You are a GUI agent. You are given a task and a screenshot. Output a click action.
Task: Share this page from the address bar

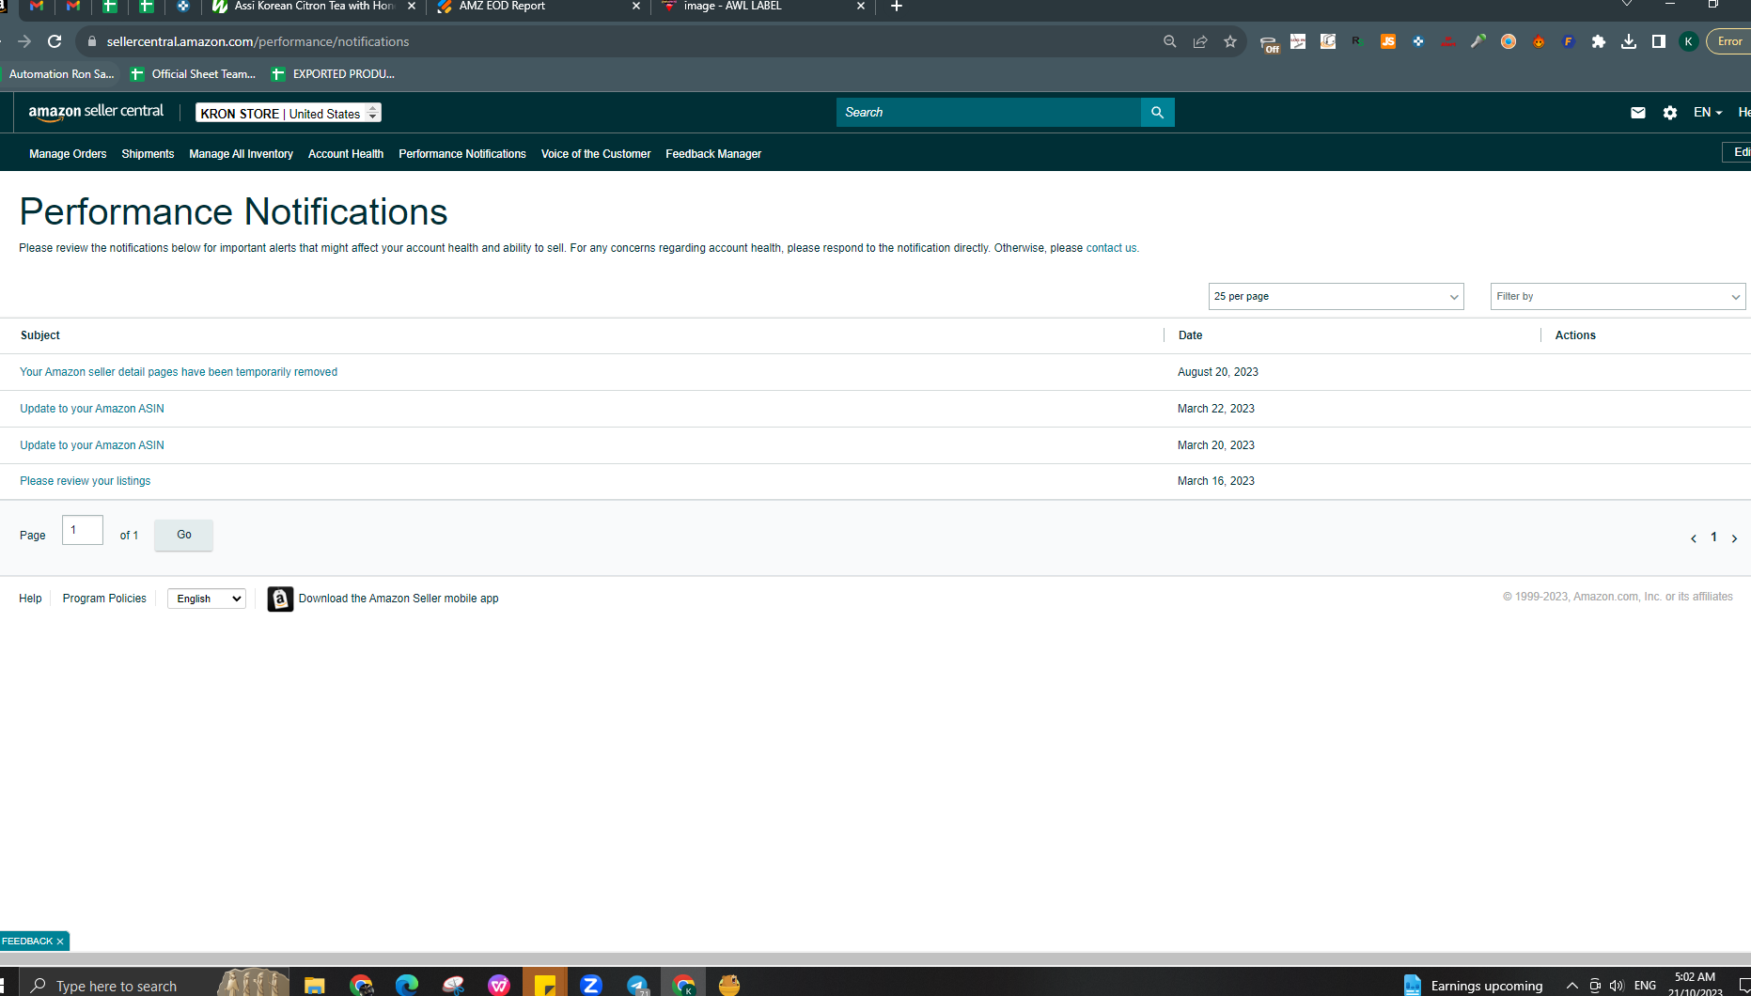coord(1200,41)
